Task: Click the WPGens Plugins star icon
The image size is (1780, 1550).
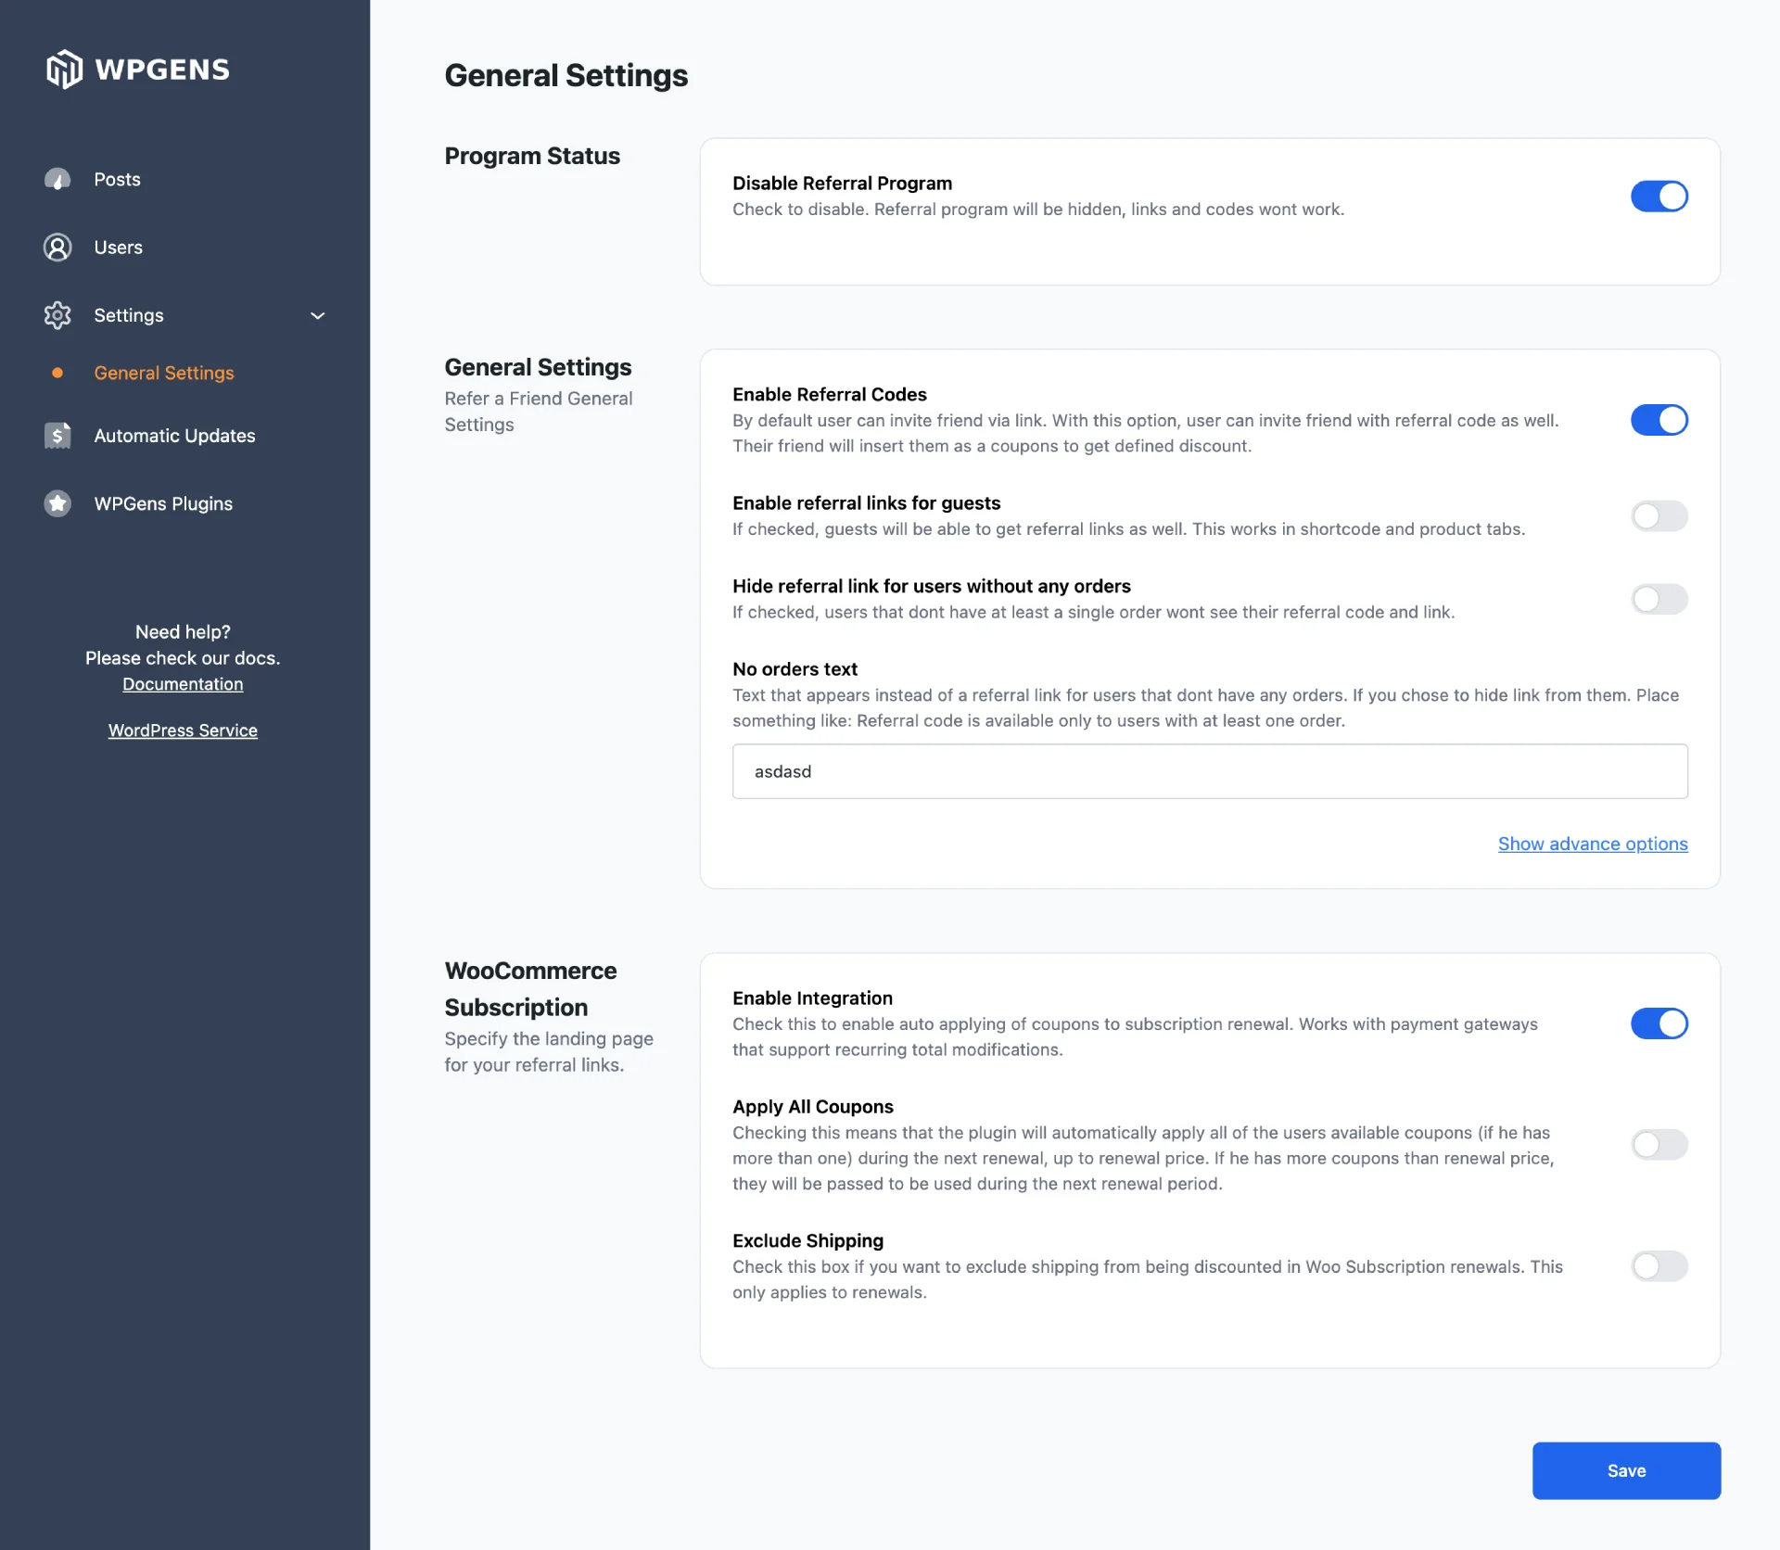Action: pos(57,503)
